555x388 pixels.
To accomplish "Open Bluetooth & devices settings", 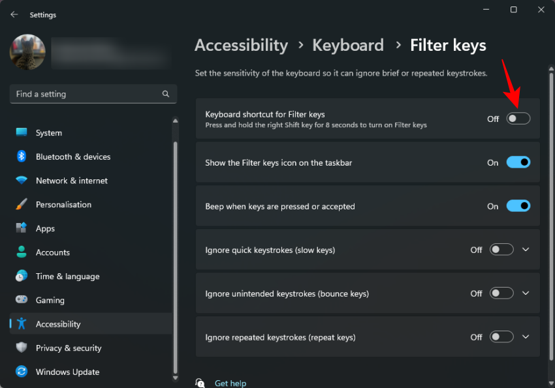I will [x=20, y=157].
